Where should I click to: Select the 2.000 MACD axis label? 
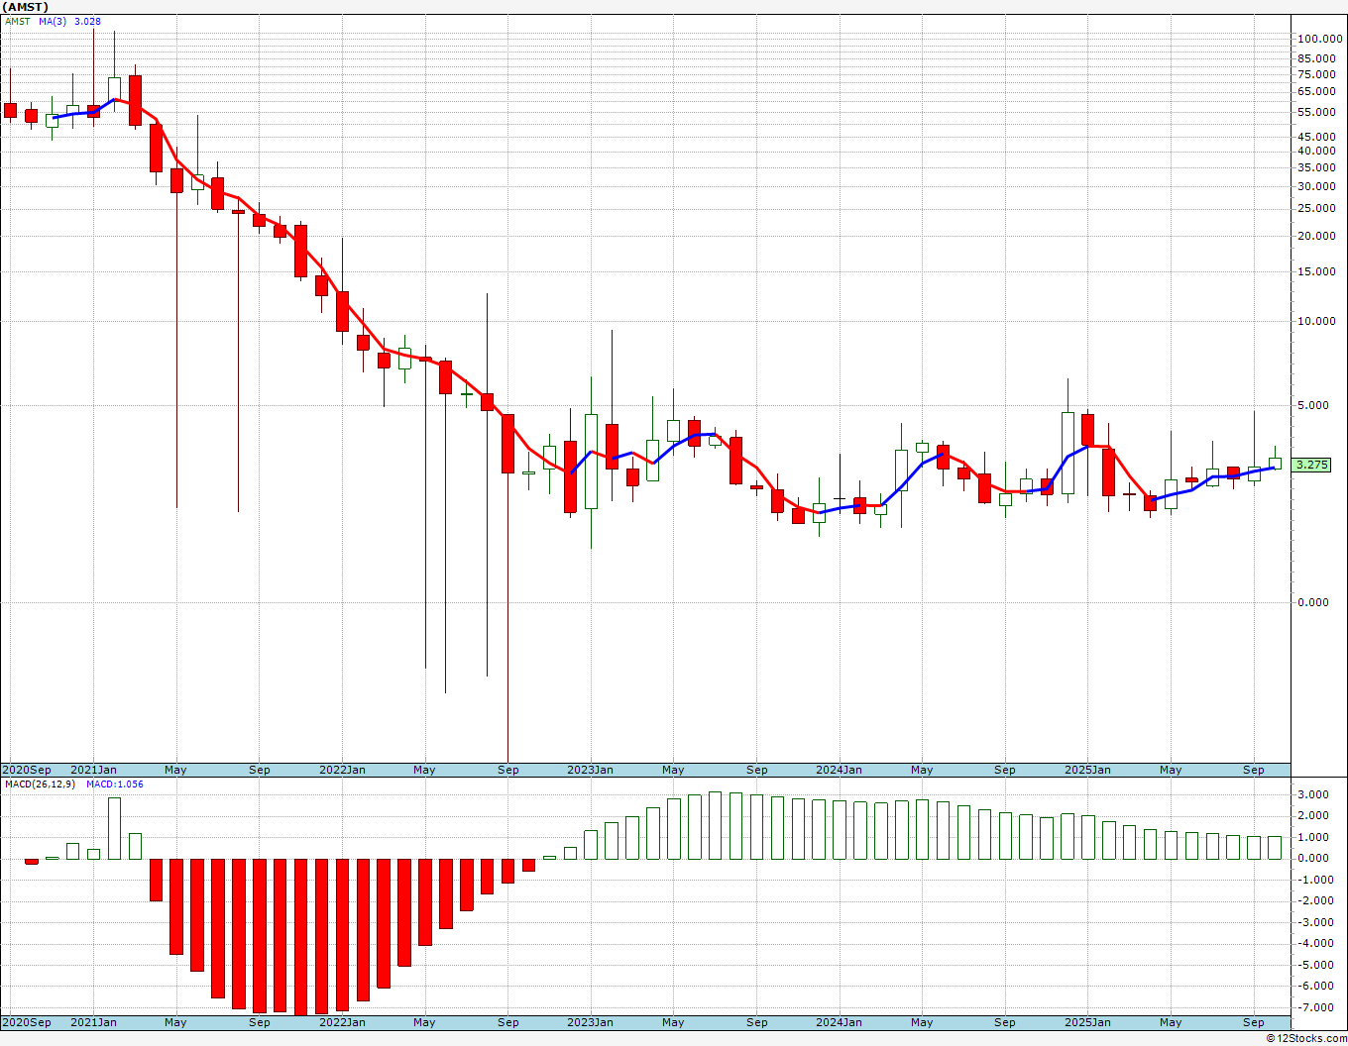[1313, 815]
